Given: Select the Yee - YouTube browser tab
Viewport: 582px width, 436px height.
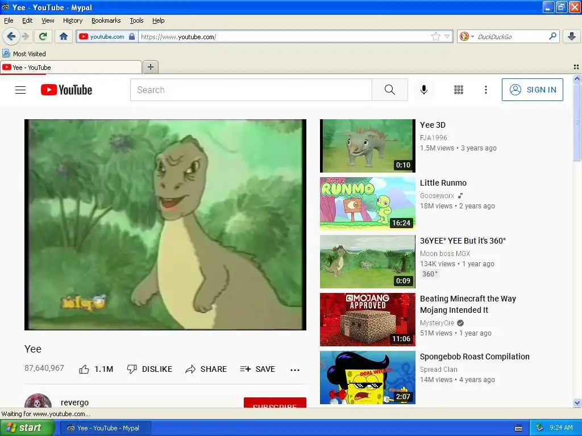Looking at the screenshot, I should [x=71, y=68].
